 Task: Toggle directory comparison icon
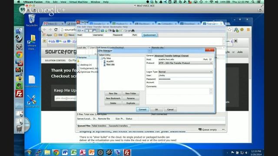pyautogui.click(x=126, y=31)
